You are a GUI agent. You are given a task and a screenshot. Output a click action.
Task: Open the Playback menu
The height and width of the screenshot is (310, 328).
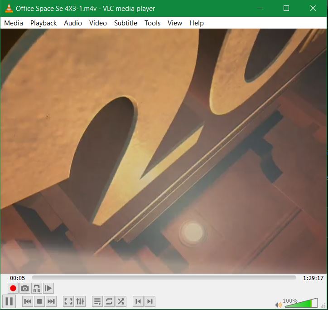(x=43, y=23)
